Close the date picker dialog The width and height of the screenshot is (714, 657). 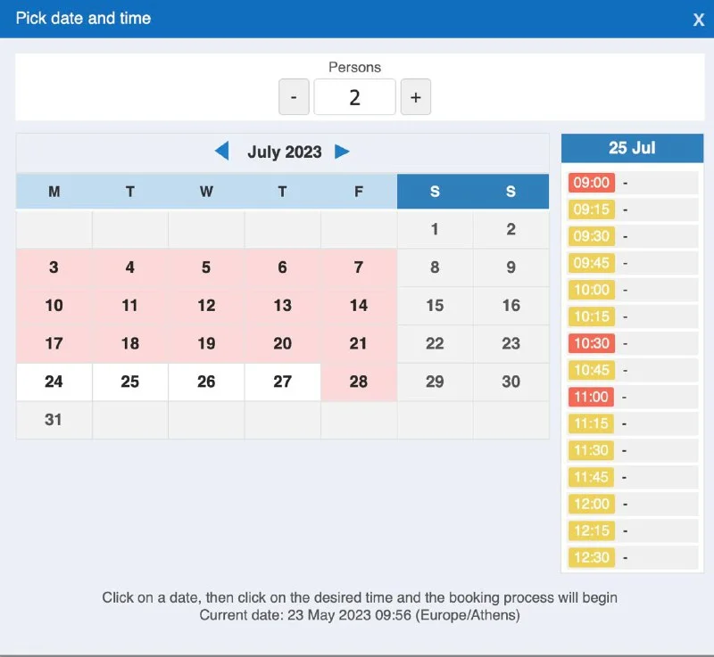point(699,20)
